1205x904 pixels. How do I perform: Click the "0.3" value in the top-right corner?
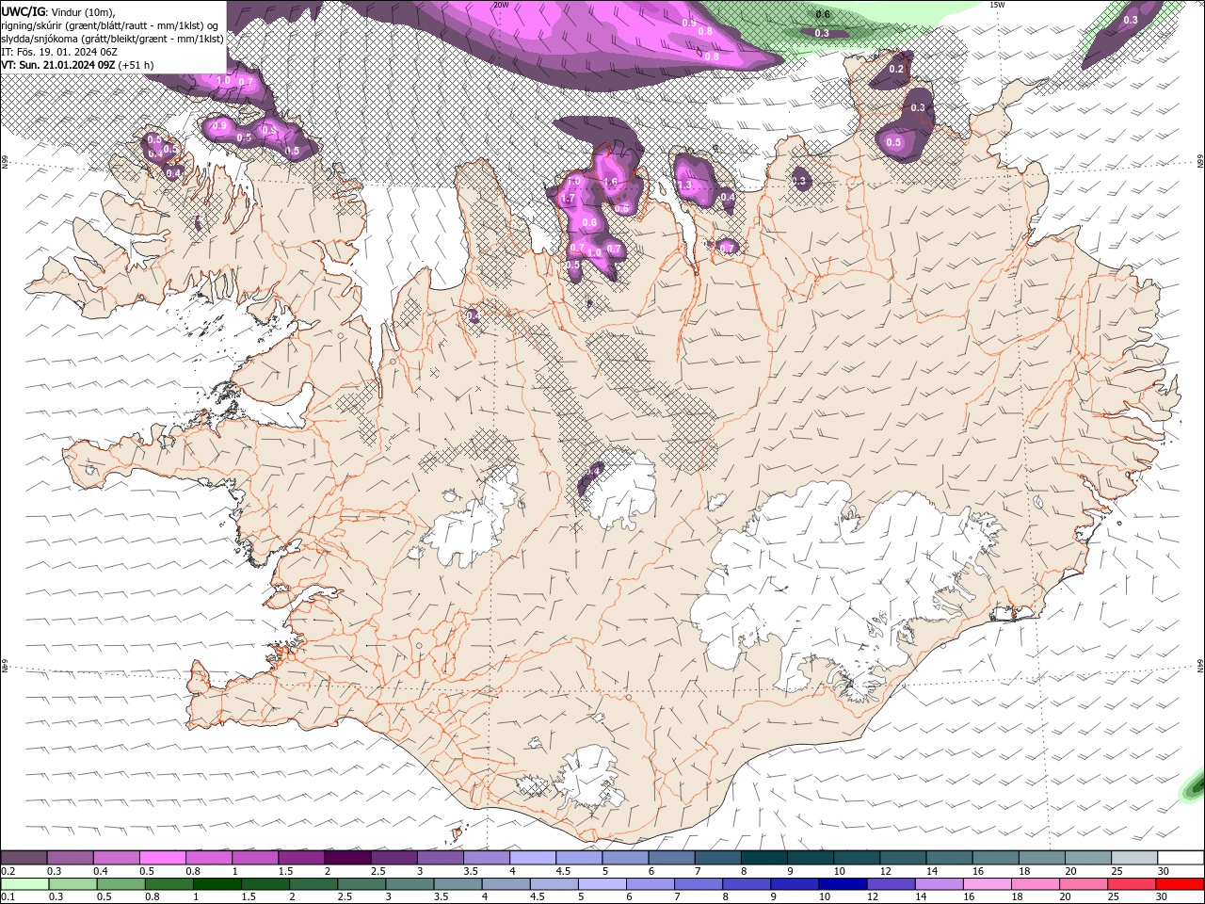click(x=1131, y=20)
